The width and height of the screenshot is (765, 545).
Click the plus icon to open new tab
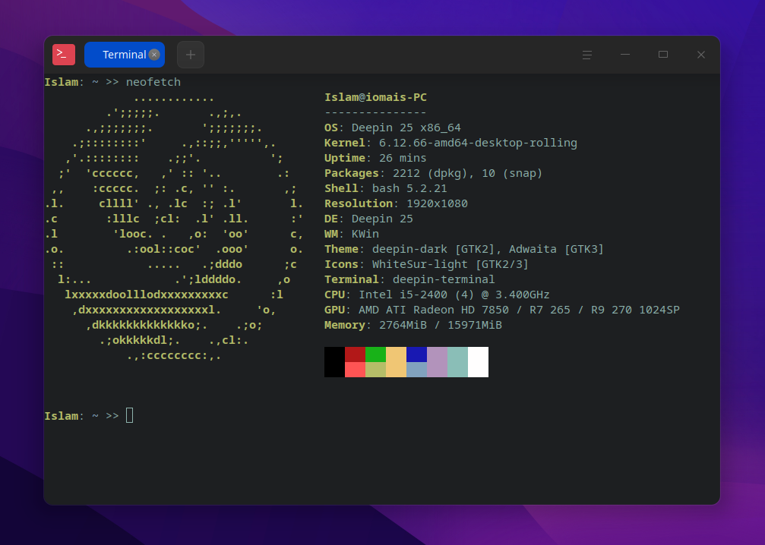(190, 54)
